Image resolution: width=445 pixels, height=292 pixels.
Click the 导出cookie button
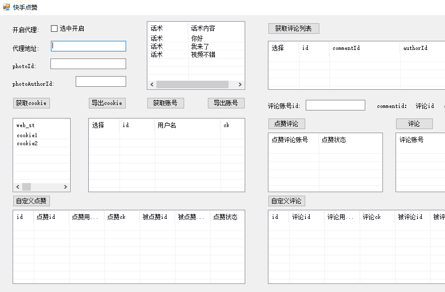(107, 103)
